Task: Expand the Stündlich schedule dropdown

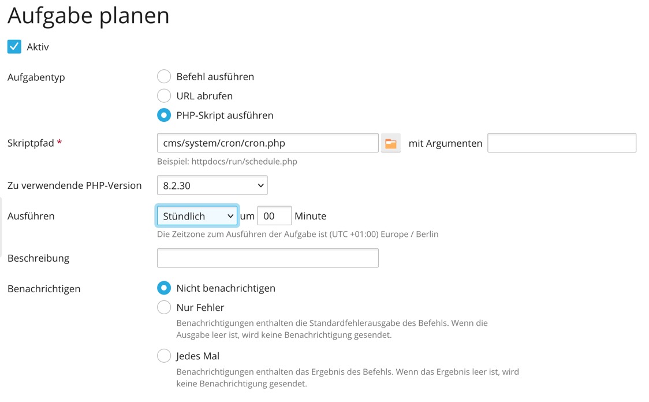Action: [x=197, y=216]
